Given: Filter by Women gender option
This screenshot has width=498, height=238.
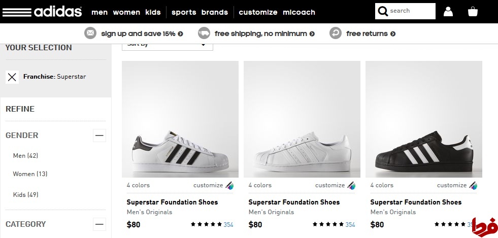Looking at the screenshot, I should pos(30,174).
